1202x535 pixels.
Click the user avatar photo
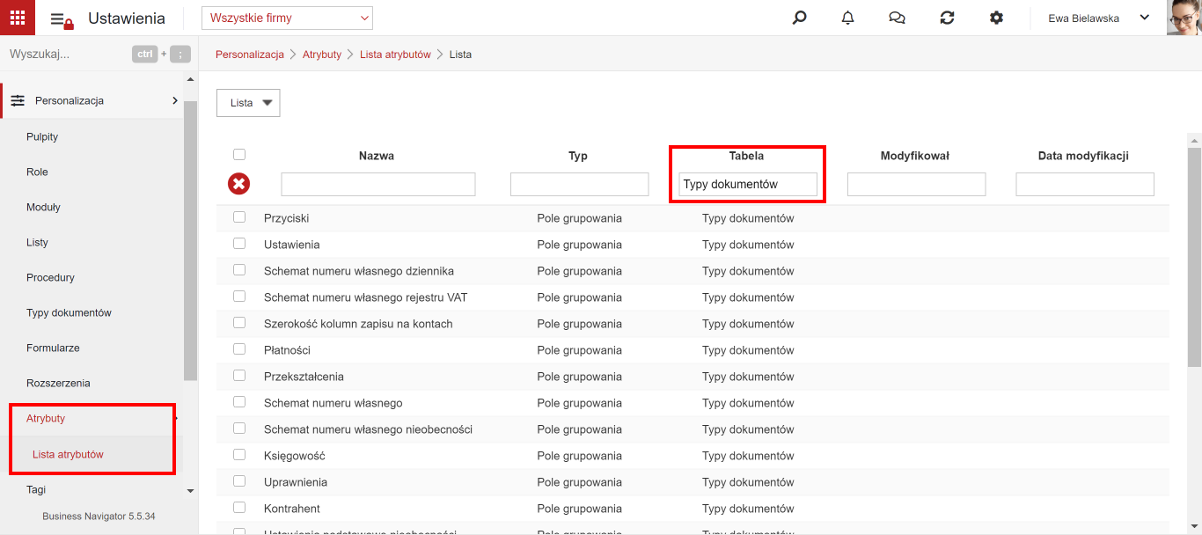click(x=1184, y=18)
